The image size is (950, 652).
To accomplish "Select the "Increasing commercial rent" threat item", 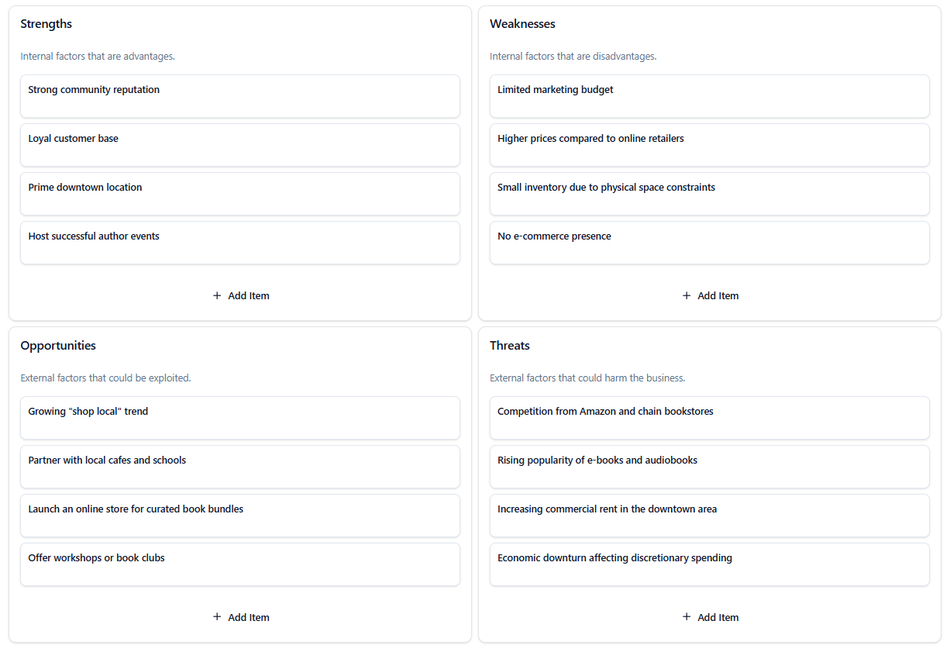I will pos(607,509).
